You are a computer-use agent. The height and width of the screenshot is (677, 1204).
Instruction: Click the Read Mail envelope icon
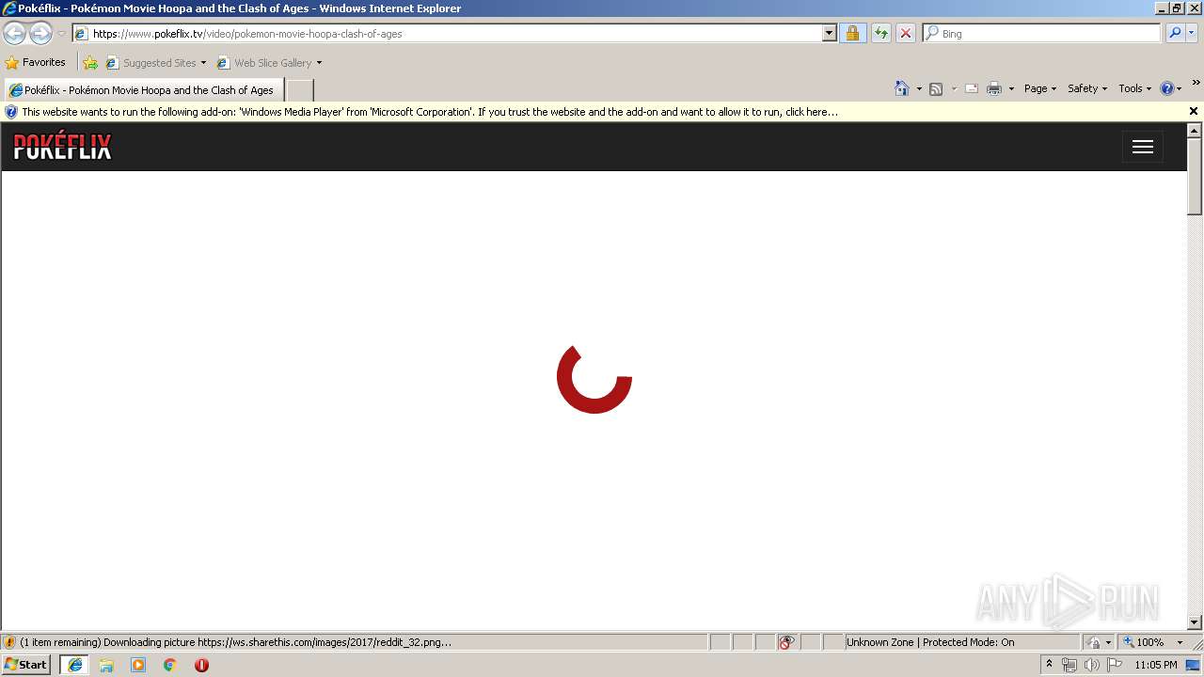(972, 88)
